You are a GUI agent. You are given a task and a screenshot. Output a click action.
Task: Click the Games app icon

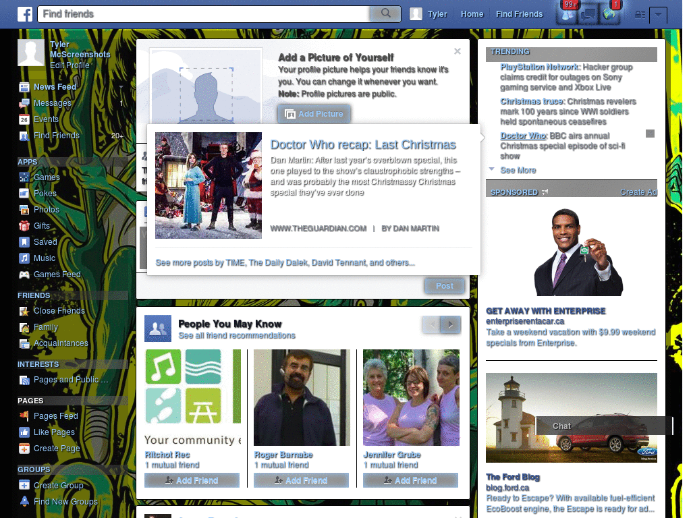coord(24,177)
